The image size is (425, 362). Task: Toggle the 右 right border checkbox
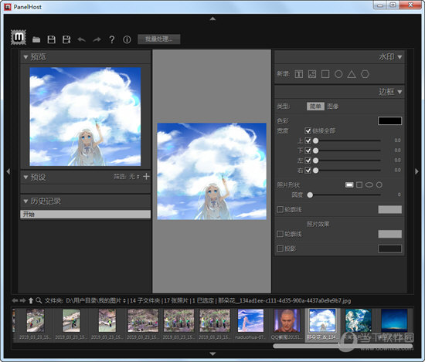308,171
